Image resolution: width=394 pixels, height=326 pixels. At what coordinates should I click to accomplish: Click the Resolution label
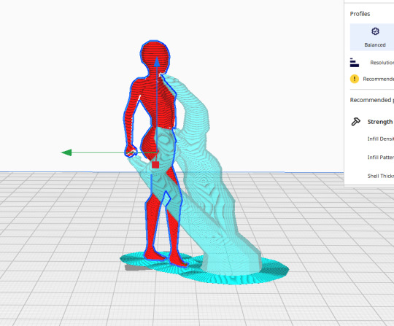coord(382,63)
